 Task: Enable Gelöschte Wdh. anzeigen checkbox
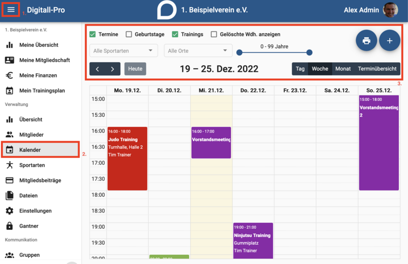click(x=214, y=34)
